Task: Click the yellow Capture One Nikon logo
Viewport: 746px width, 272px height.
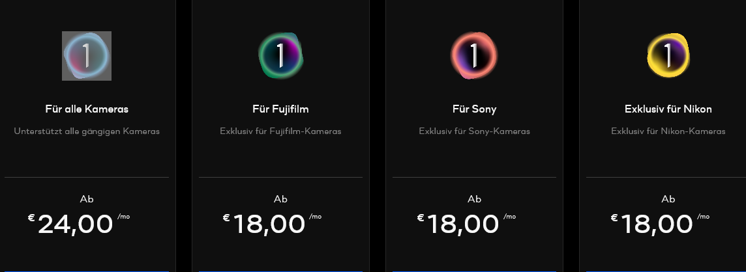Action: click(668, 55)
